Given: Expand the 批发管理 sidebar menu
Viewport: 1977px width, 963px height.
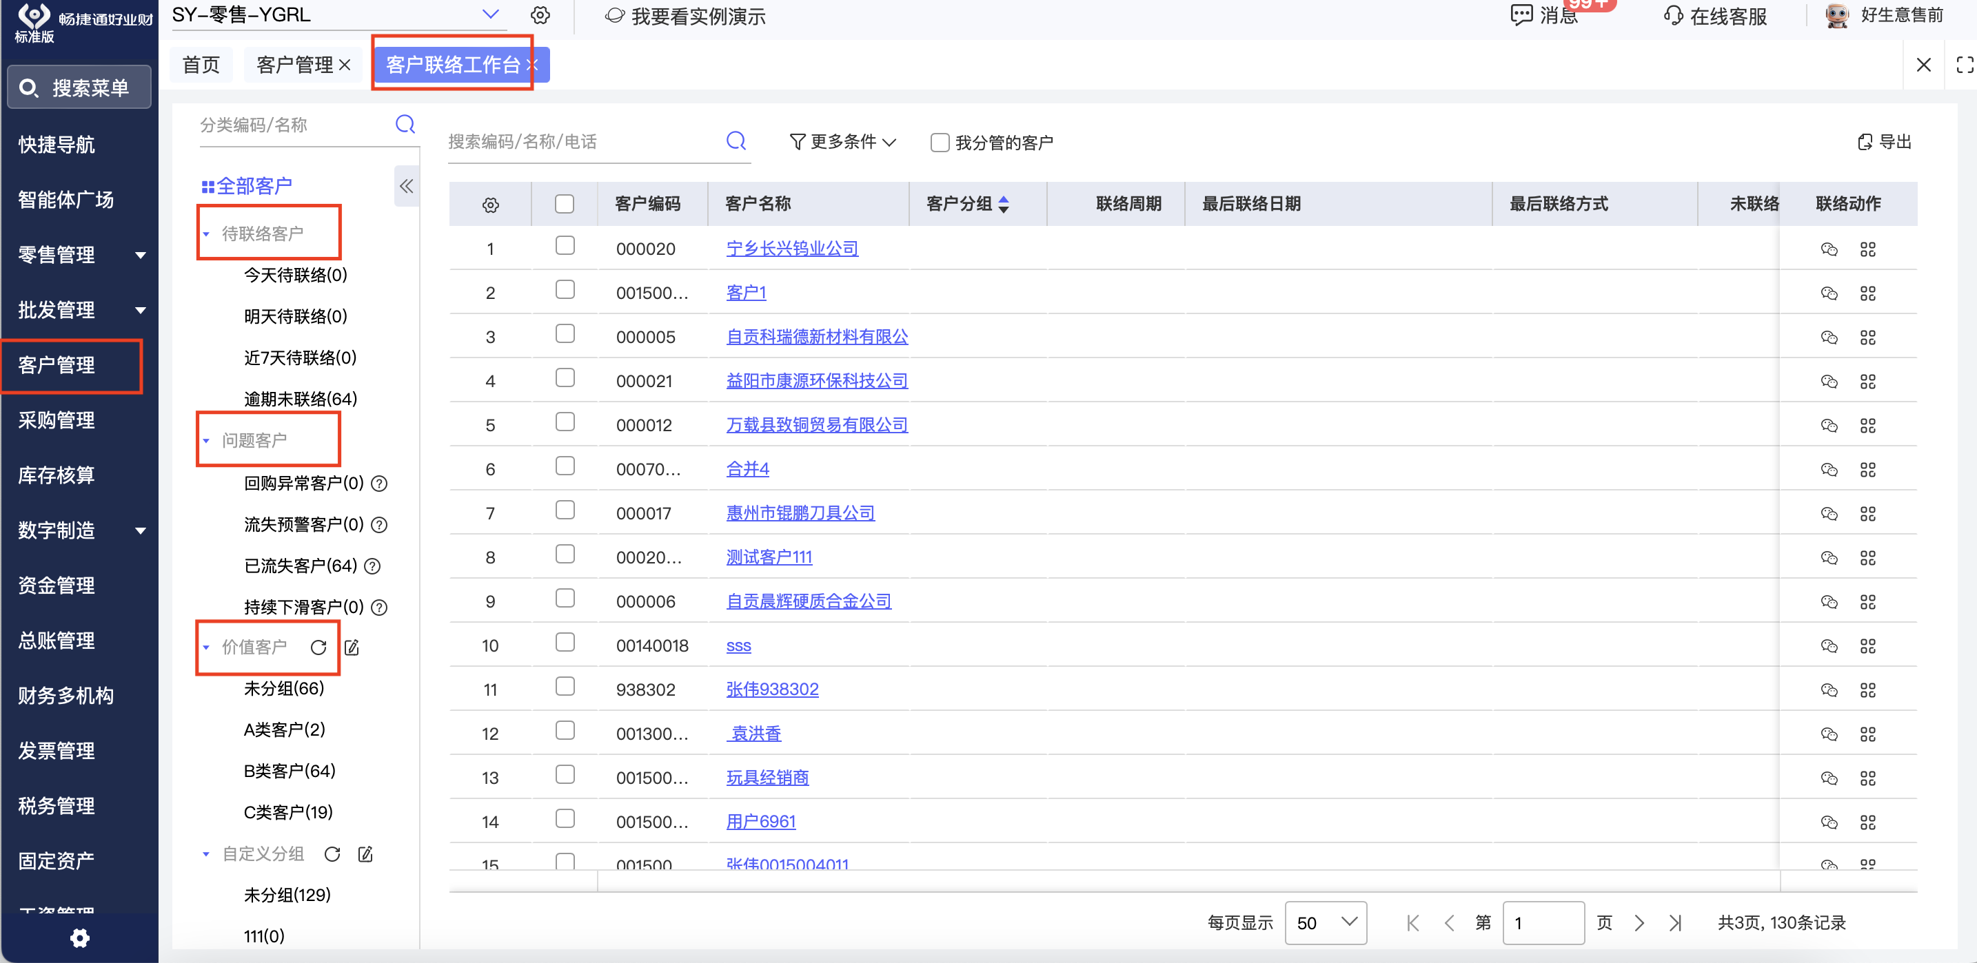Looking at the screenshot, I should pos(141,311).
